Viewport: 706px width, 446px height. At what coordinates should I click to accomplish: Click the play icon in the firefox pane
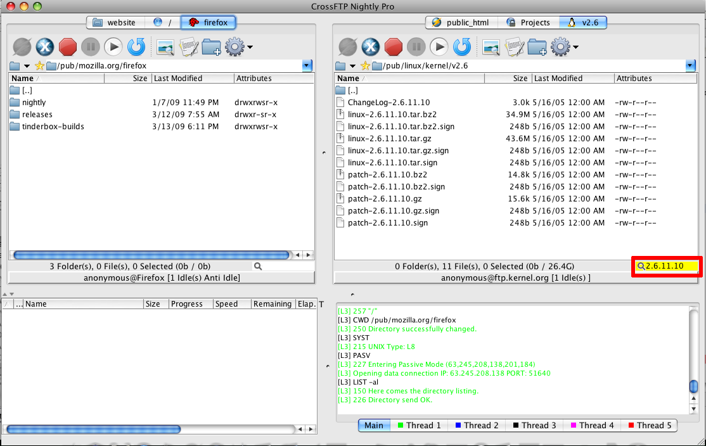pos(113,47)
